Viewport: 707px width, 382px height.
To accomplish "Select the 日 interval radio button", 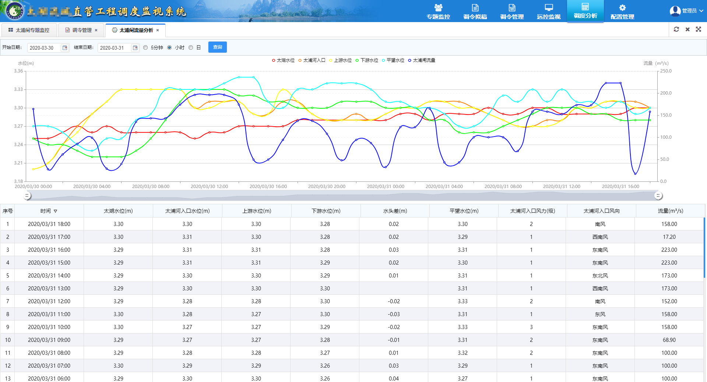I will coord(191,47).
